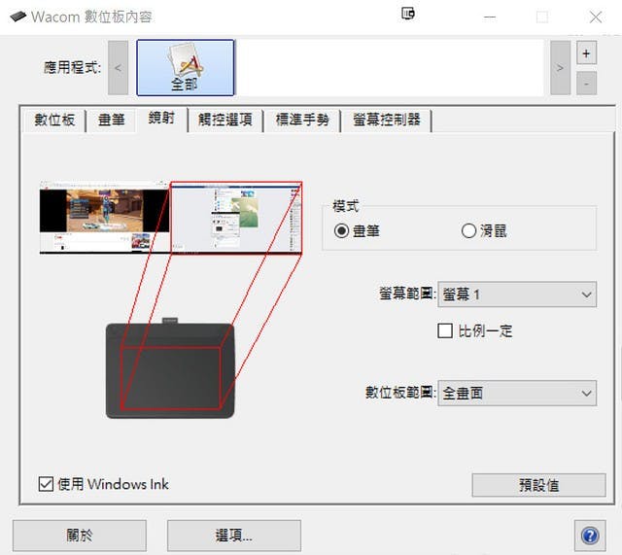622x555 pixels.
Task: Click the Wacom tablet icon in title bar
Action: tap(17, 17)
